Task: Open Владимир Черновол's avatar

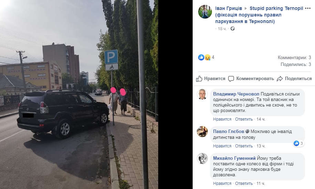Action: 202,94
